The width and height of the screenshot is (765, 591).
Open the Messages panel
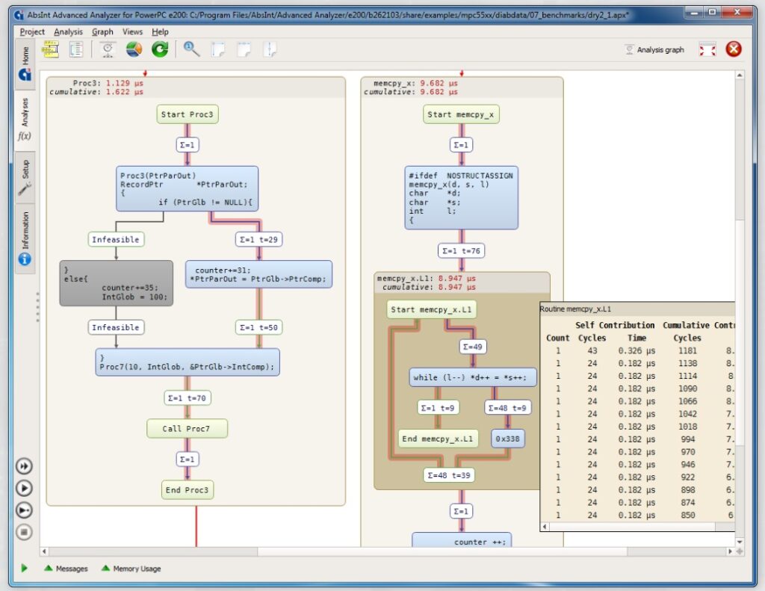pyautogui.click(x=66, y=569)
